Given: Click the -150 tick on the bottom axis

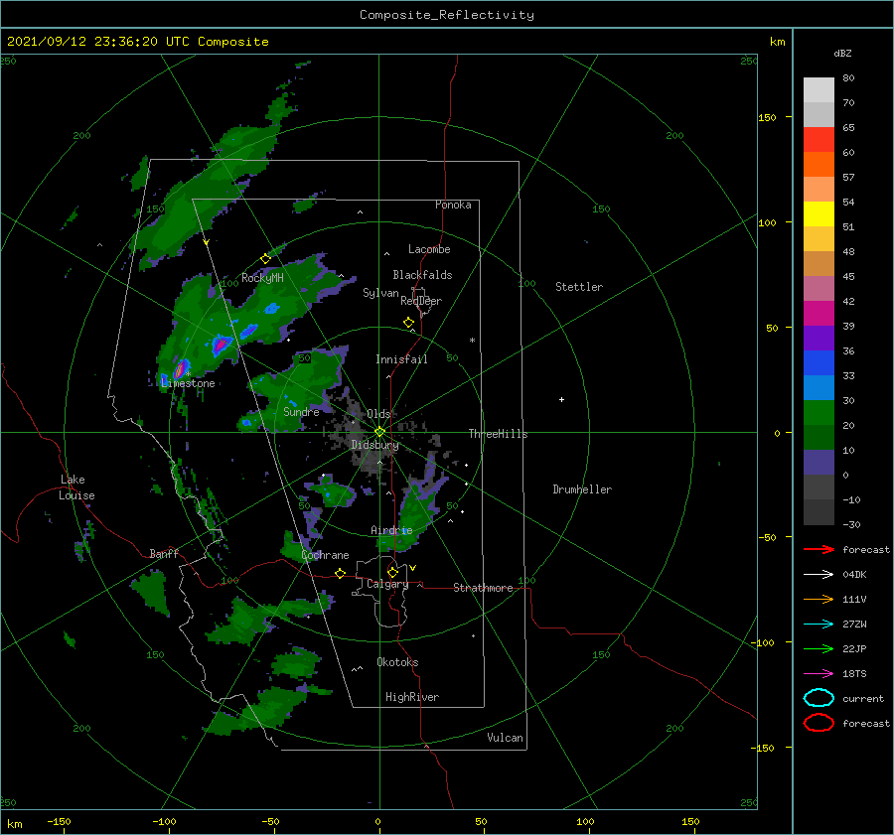Looking at the screenshot, I should [x=59, y=821].
